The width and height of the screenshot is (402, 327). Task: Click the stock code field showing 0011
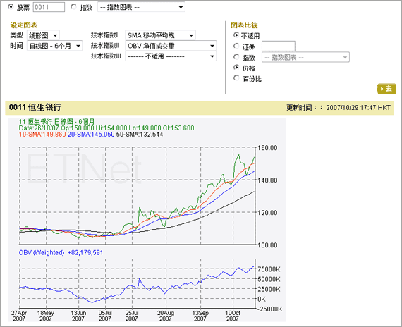pos(49,7)
